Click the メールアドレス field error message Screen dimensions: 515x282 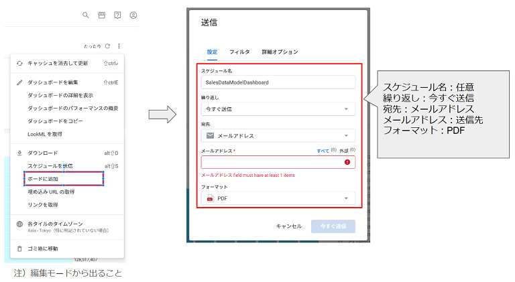[248, 175]
